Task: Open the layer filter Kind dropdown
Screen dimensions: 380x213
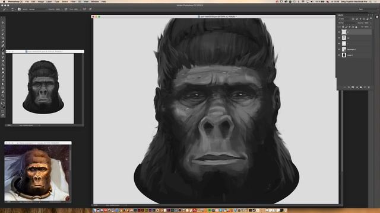Action: [344, 19]
